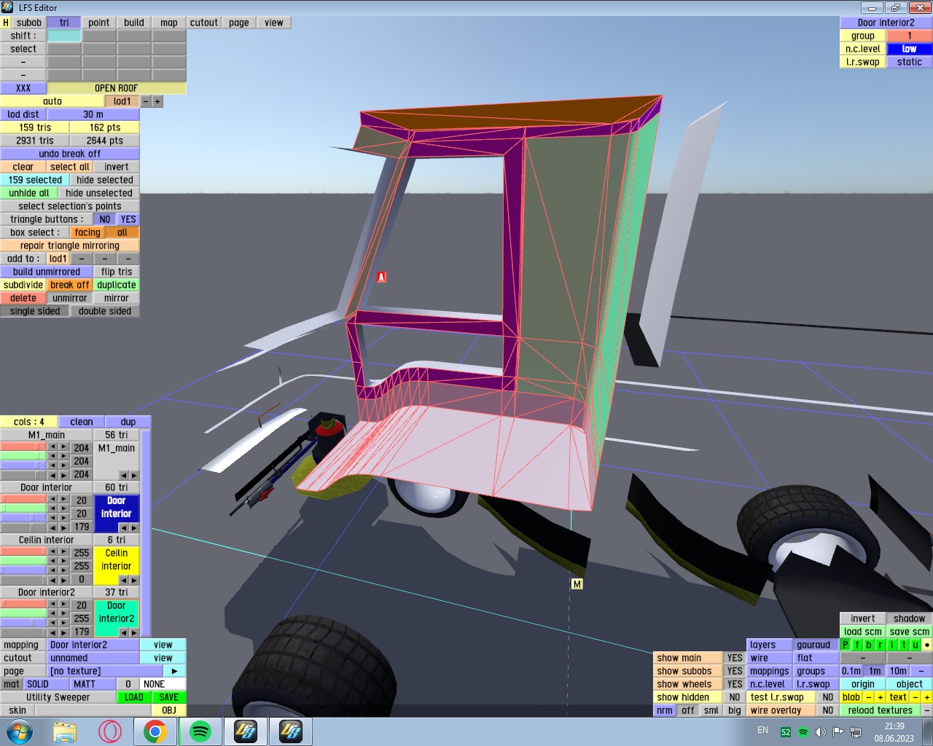
Task: Toggle wire overlay NO setting
Action: [828, 710]
